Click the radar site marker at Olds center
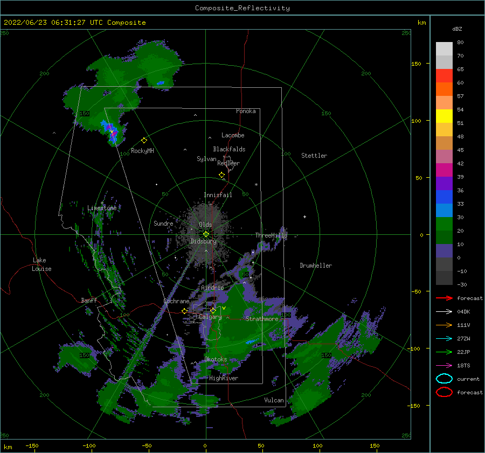 (x=206, y=234)
